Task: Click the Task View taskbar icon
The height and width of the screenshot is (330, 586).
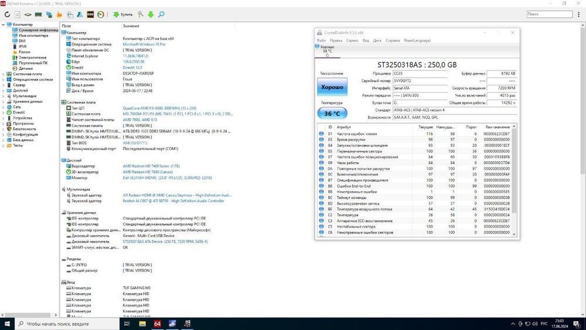Action: [x=127, y=324]
